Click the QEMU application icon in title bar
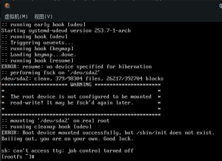This screenshot has height=161, width=222. coord(7,6)
